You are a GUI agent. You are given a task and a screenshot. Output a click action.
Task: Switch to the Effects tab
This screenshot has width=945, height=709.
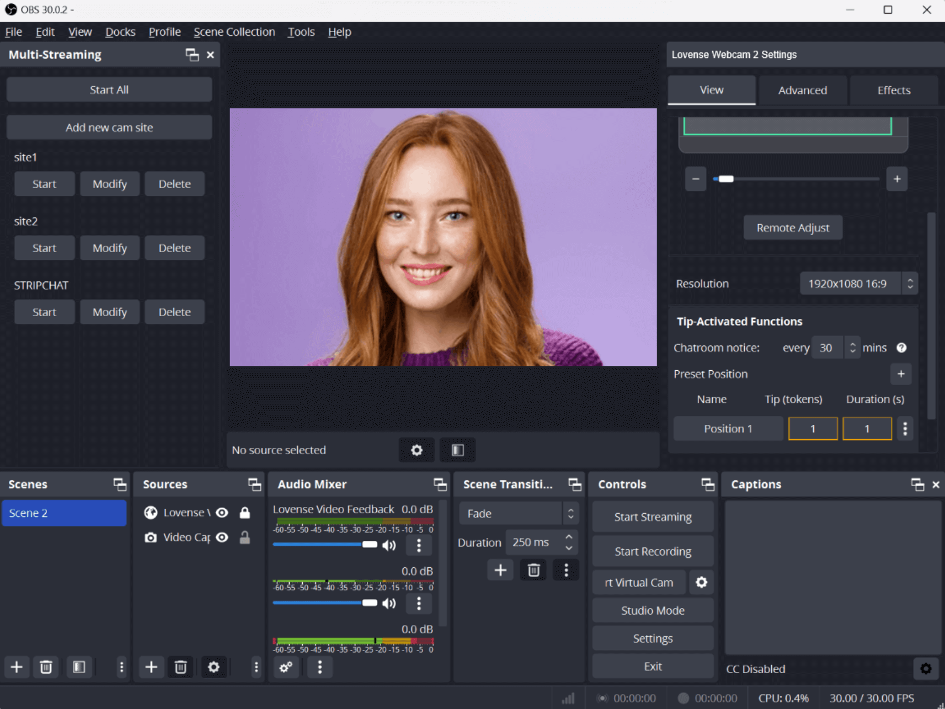point(893,90)
